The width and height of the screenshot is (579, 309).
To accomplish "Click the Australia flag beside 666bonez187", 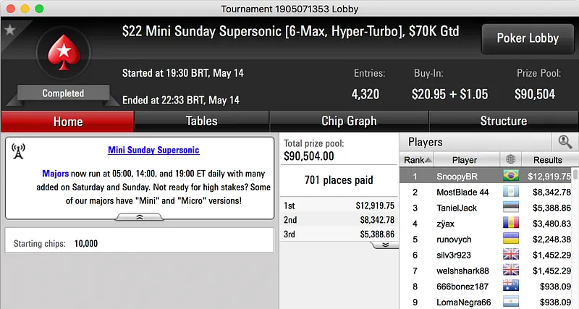I will click(x=512, y=287).
